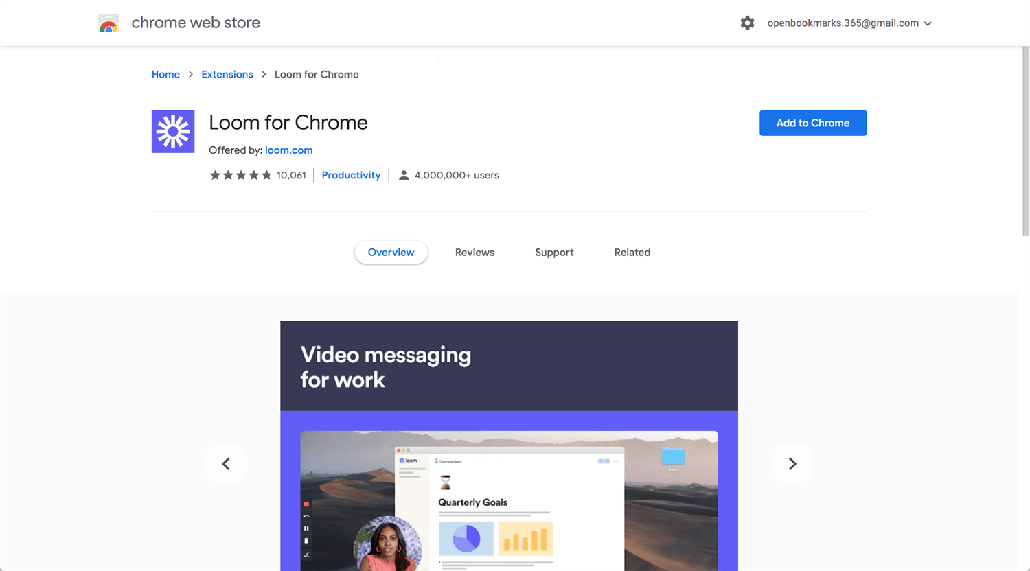
Task: Click the five-star rating stars
Action: click(x=240, y=175)
